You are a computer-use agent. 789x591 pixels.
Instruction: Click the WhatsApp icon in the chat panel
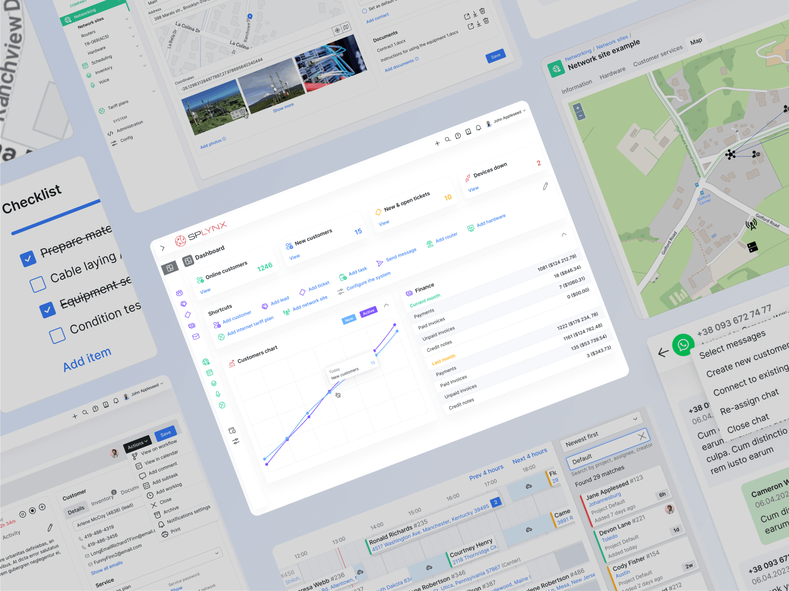(x=683, y=345)
